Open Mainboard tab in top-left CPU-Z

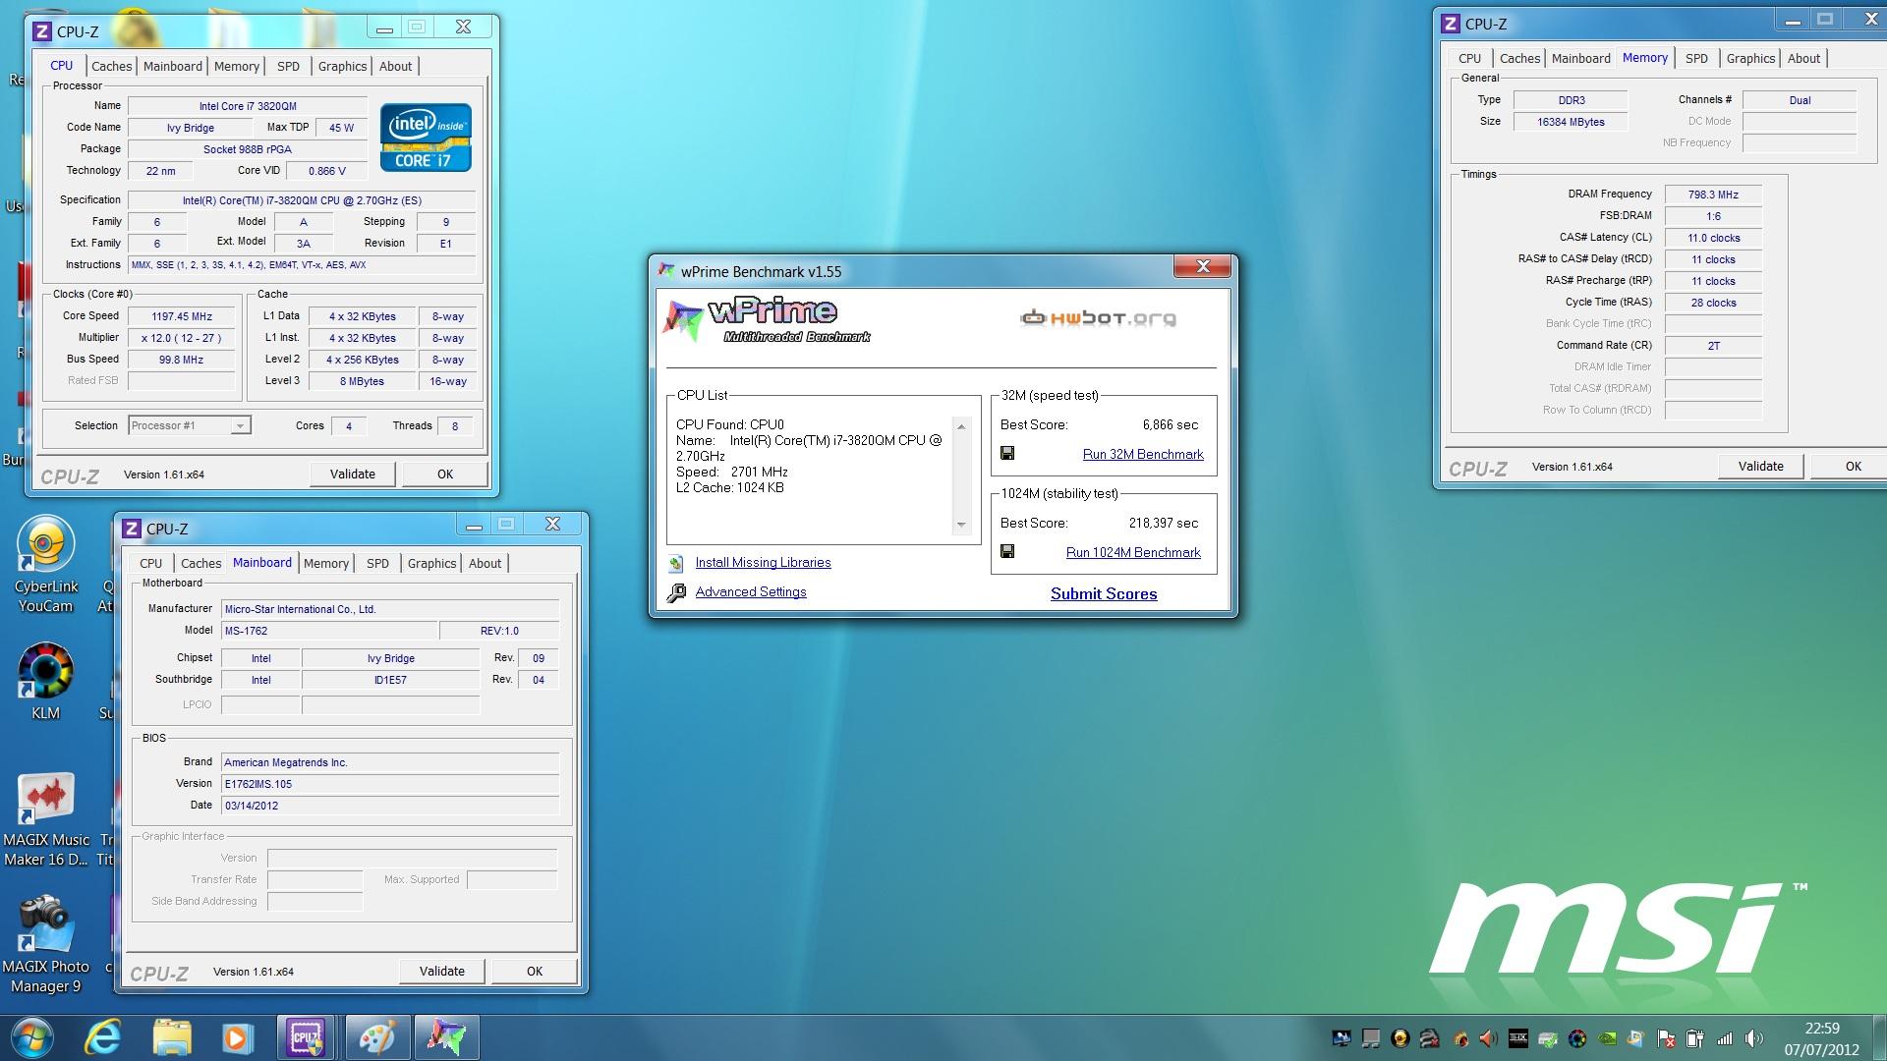point(172,66)
